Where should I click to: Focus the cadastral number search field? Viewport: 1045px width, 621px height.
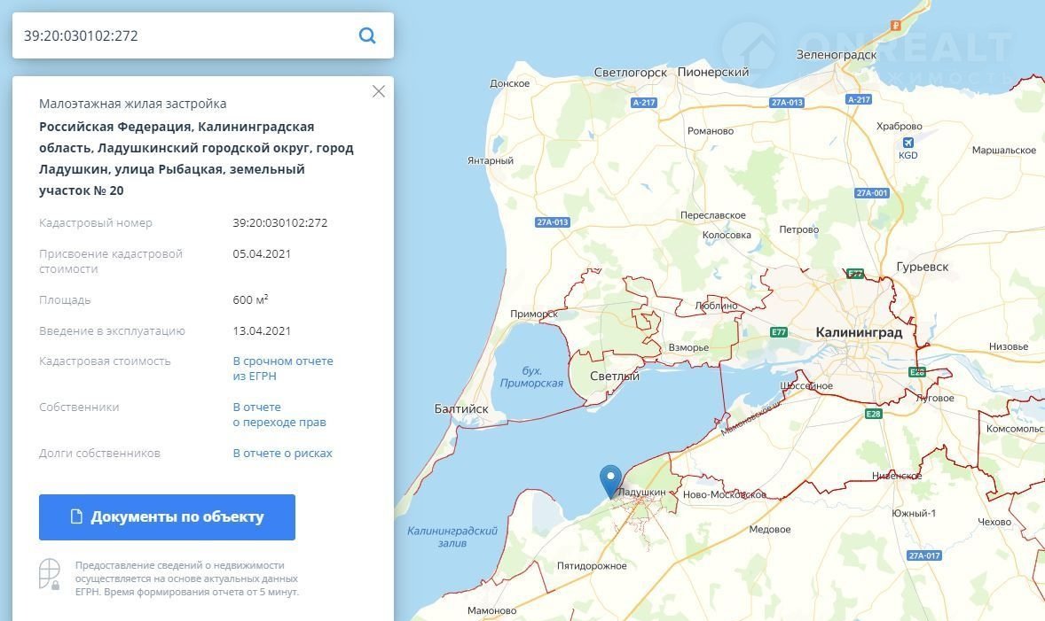click(x=182, y=36)
